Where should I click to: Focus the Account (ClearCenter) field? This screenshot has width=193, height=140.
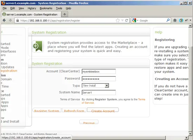pos(99,72)
